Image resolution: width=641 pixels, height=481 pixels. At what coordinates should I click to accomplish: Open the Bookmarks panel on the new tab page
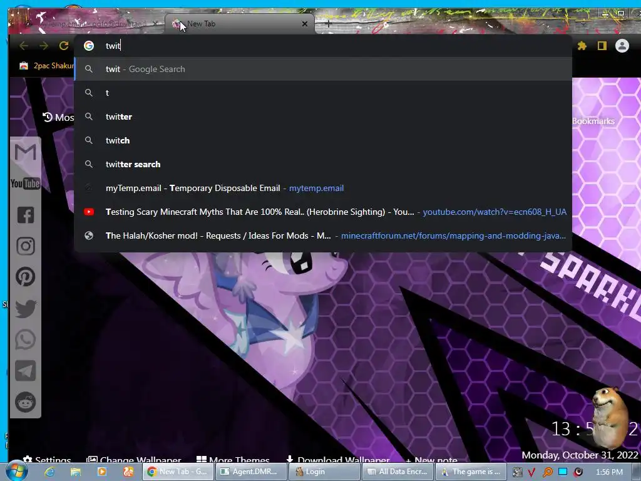pyautogui.click(x=593, y=121)
